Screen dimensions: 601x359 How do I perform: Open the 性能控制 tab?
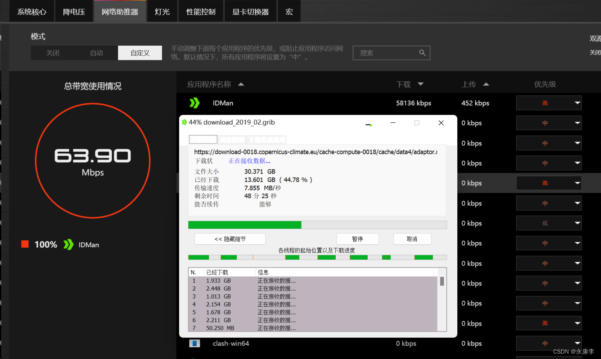tap(201, 12)
